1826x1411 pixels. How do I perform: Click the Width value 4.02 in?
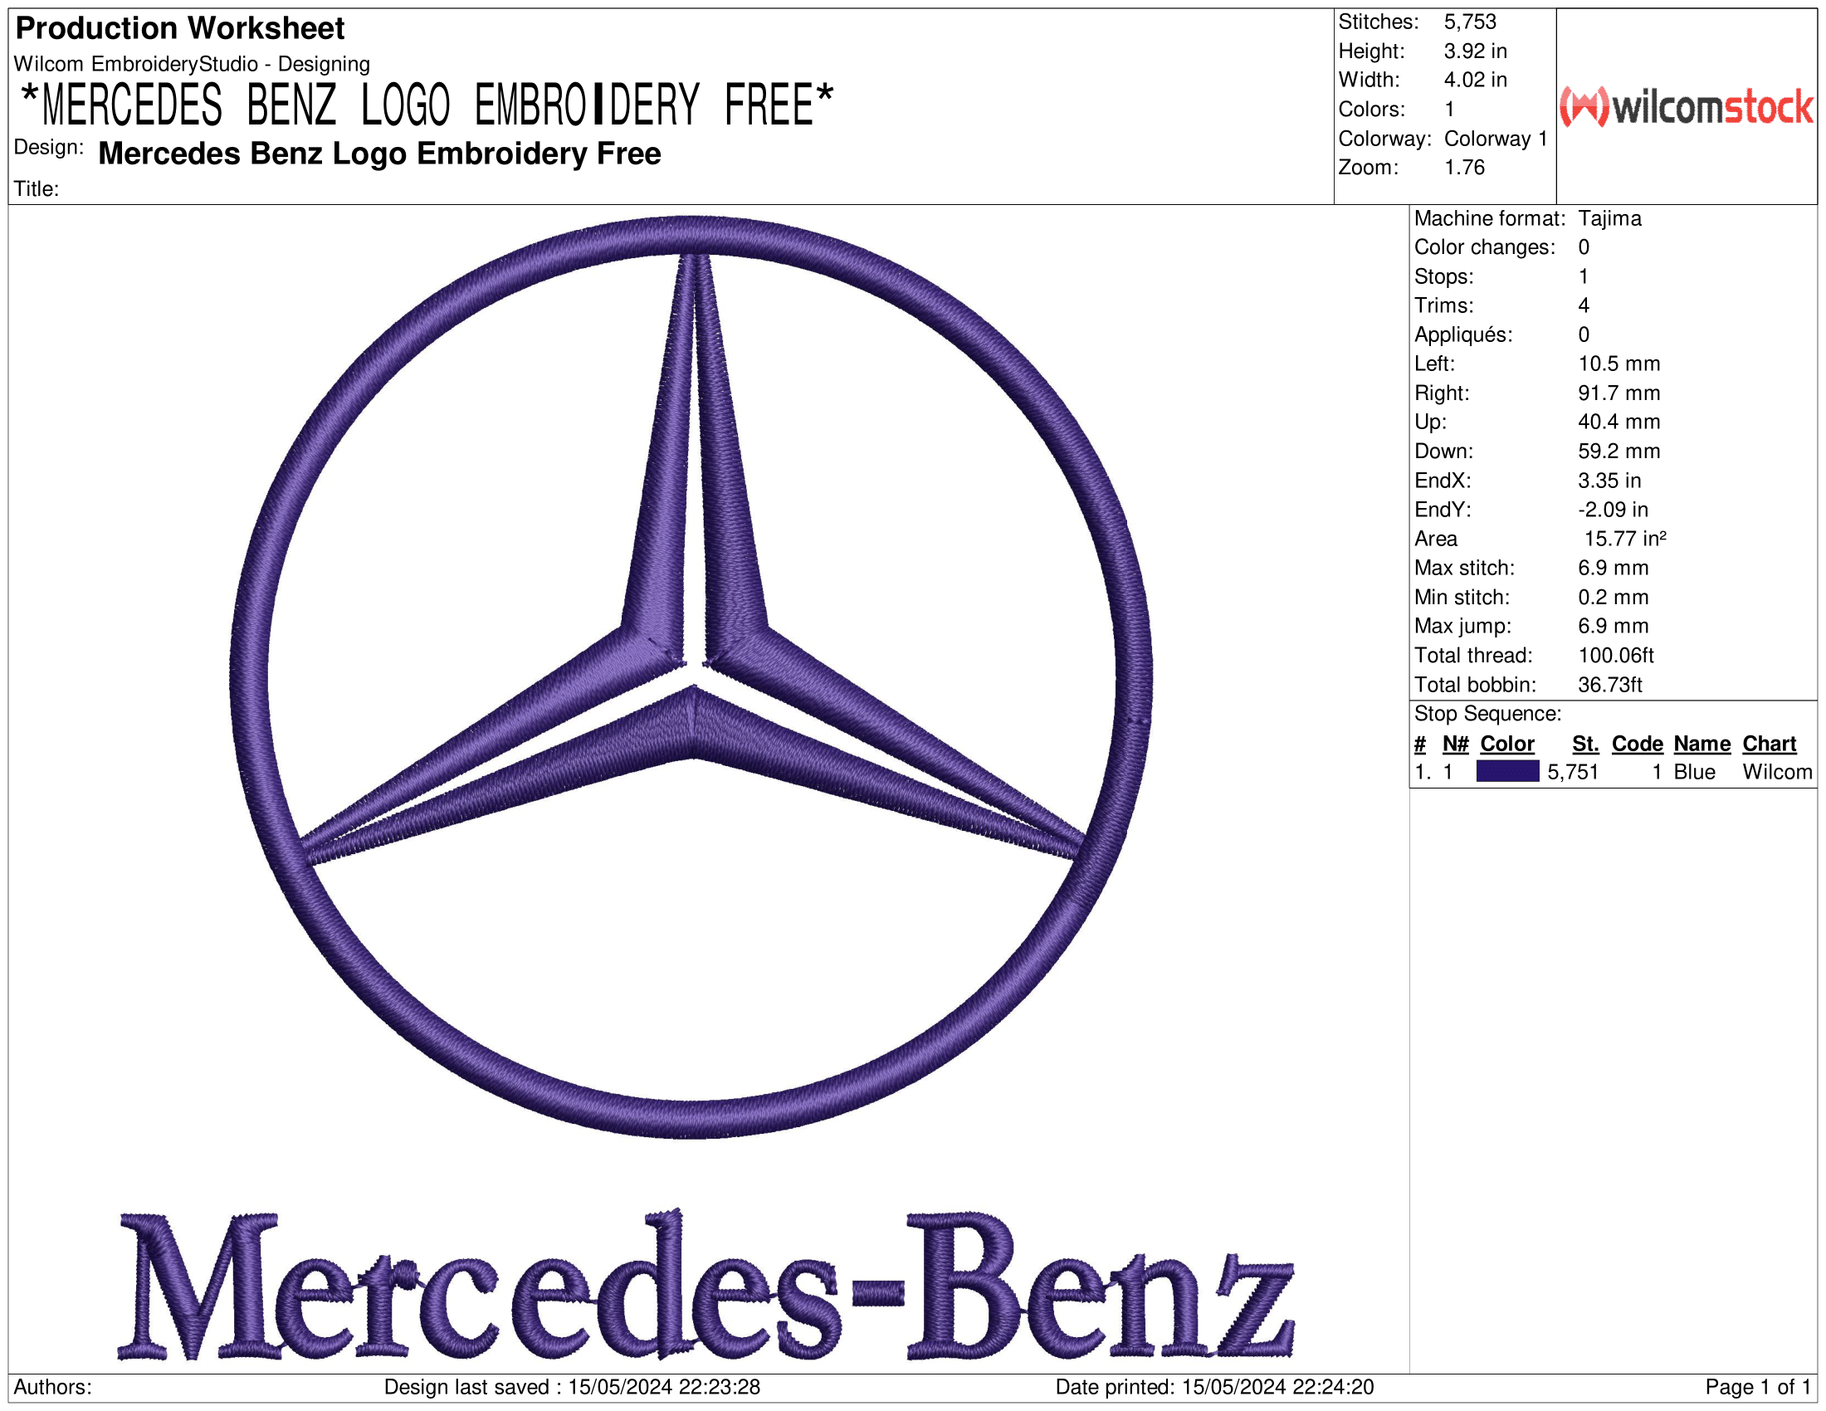coord(1476,81)
